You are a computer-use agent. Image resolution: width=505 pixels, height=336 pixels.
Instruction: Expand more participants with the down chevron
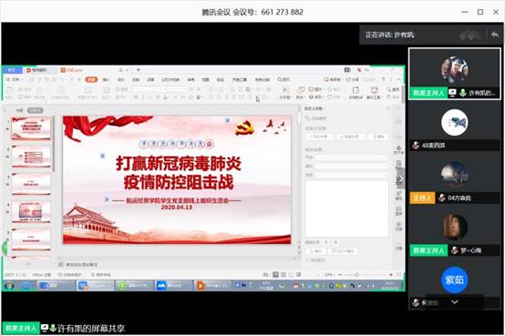(x=455, y=302)
